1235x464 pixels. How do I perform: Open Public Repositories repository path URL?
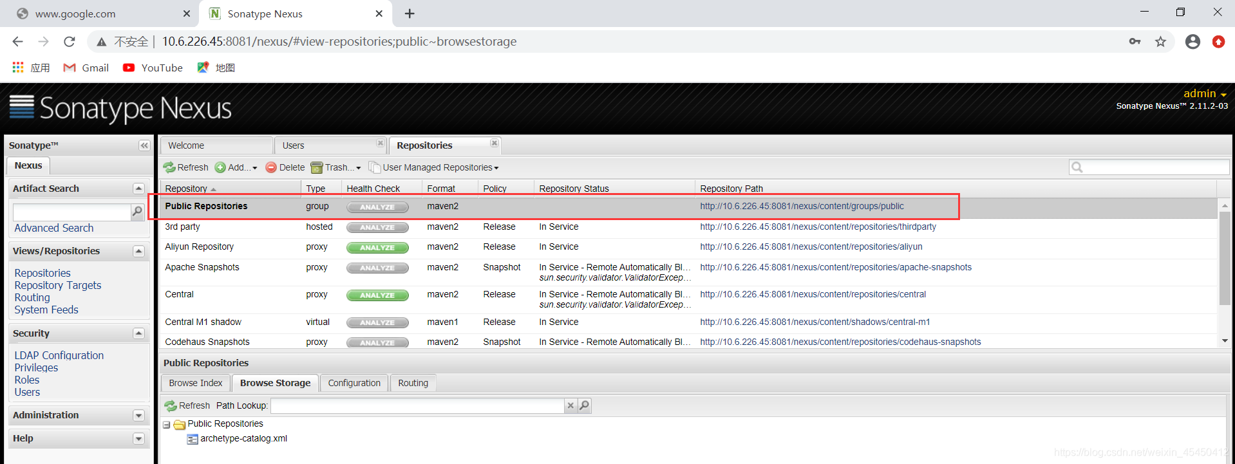pos(802,207)
